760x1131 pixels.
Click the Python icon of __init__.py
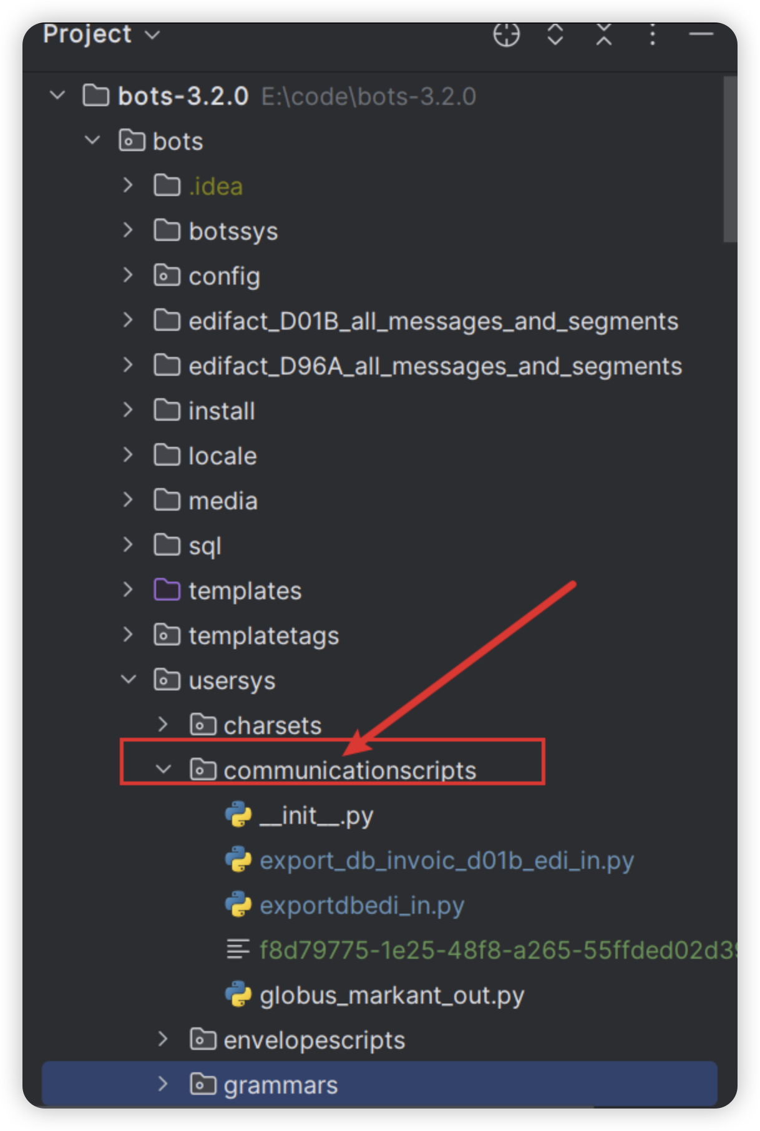coord(238,815)
